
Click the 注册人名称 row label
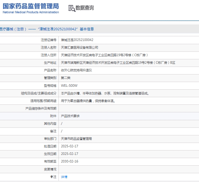[48, 48]
